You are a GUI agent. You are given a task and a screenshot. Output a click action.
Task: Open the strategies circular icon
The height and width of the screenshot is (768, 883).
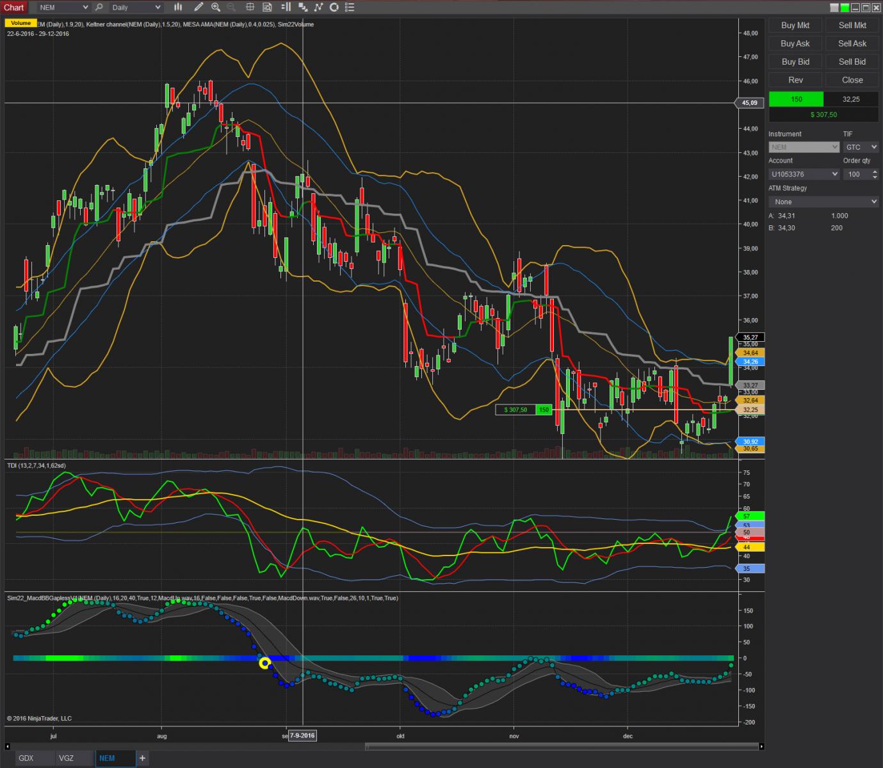(334, 8)
